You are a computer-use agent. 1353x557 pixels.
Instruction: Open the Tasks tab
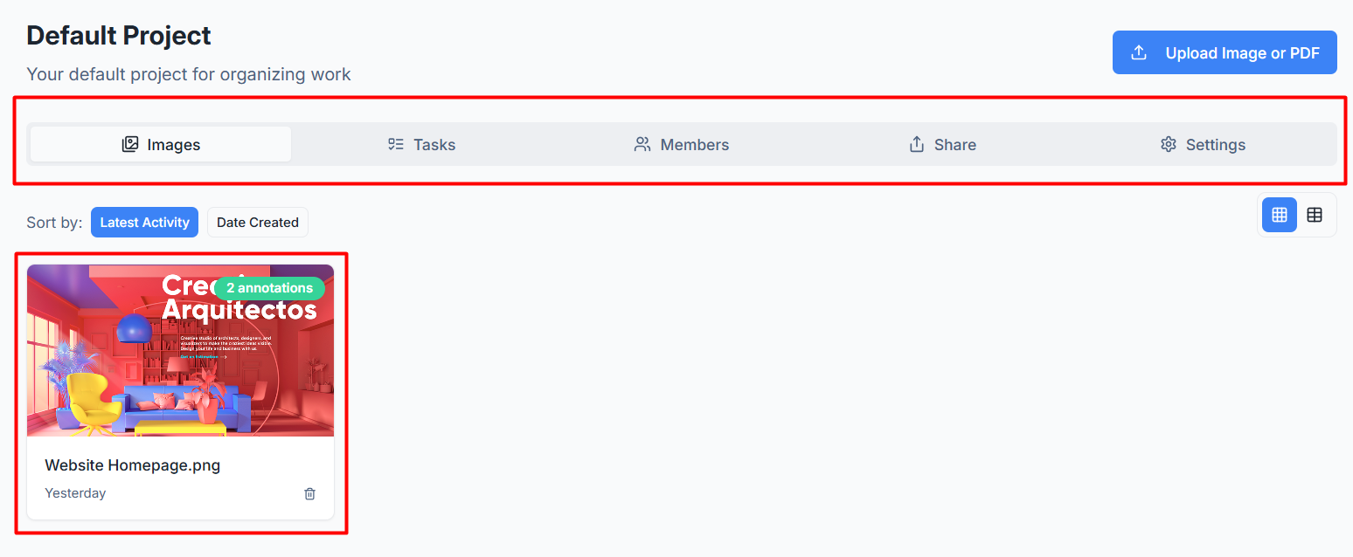422,144
